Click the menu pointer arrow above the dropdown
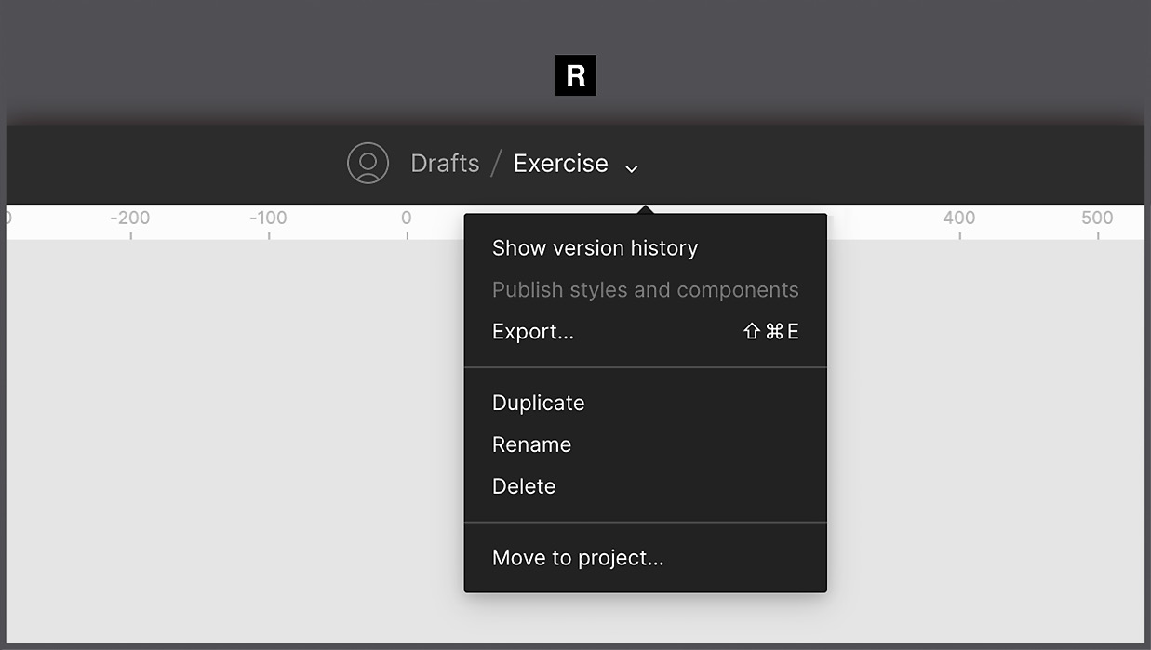The height and width of the screenshot is (650, 1151). pyautogui.click(x=645, y=208)
